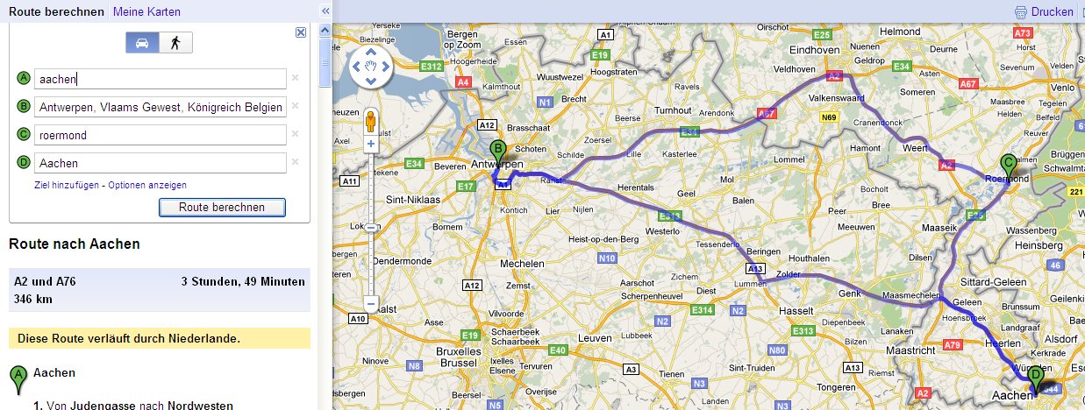This screenshot has height=410, width=1085.
Task: Remove the Antwerpen waypoint with its X
Action: (x=295, y=106)
